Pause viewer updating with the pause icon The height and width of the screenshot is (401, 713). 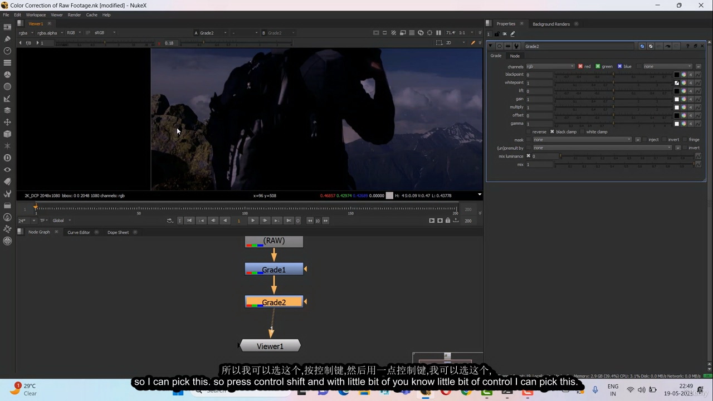438,33
